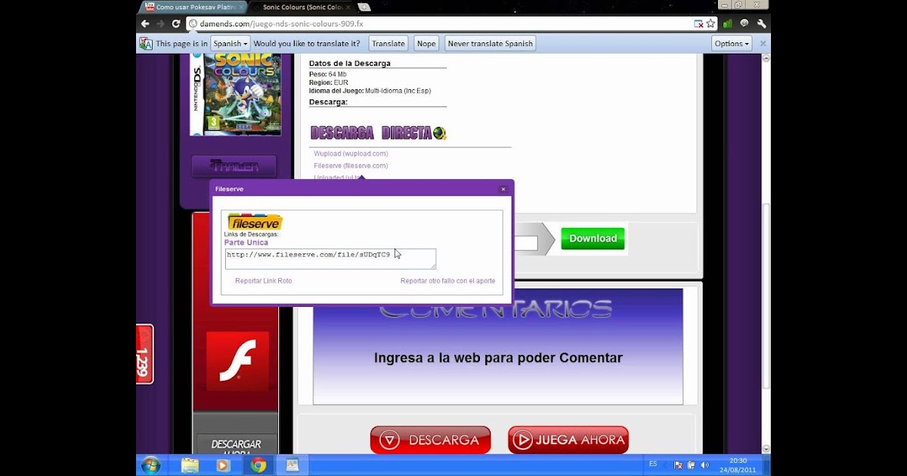Open the green bars extension icon

(728, 23)
